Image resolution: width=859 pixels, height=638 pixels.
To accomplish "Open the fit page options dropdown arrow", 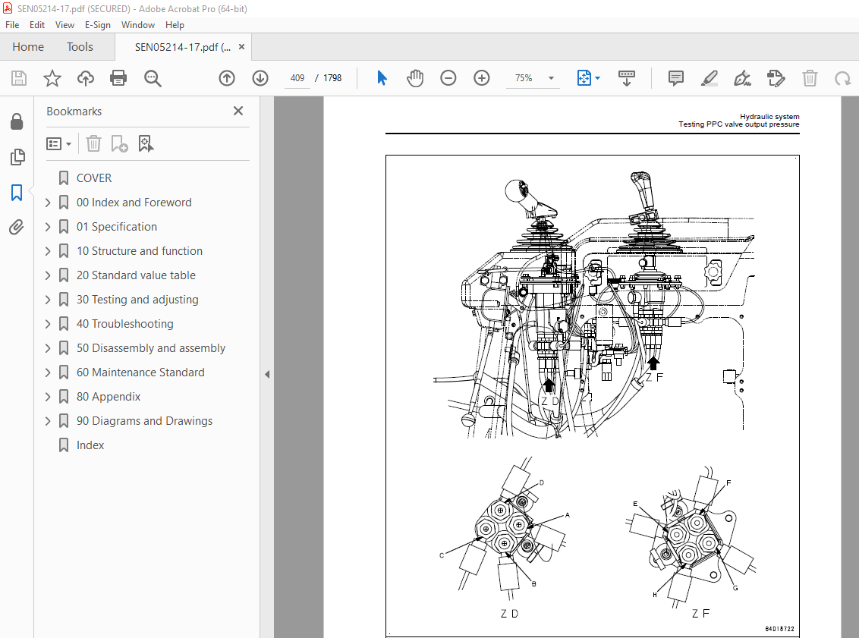I will click(597, 78).
